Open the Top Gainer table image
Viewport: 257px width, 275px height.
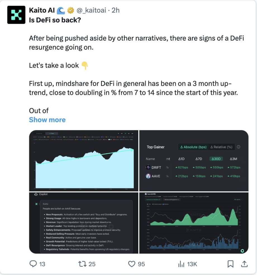pyautogui.click(x=194, y=161)
